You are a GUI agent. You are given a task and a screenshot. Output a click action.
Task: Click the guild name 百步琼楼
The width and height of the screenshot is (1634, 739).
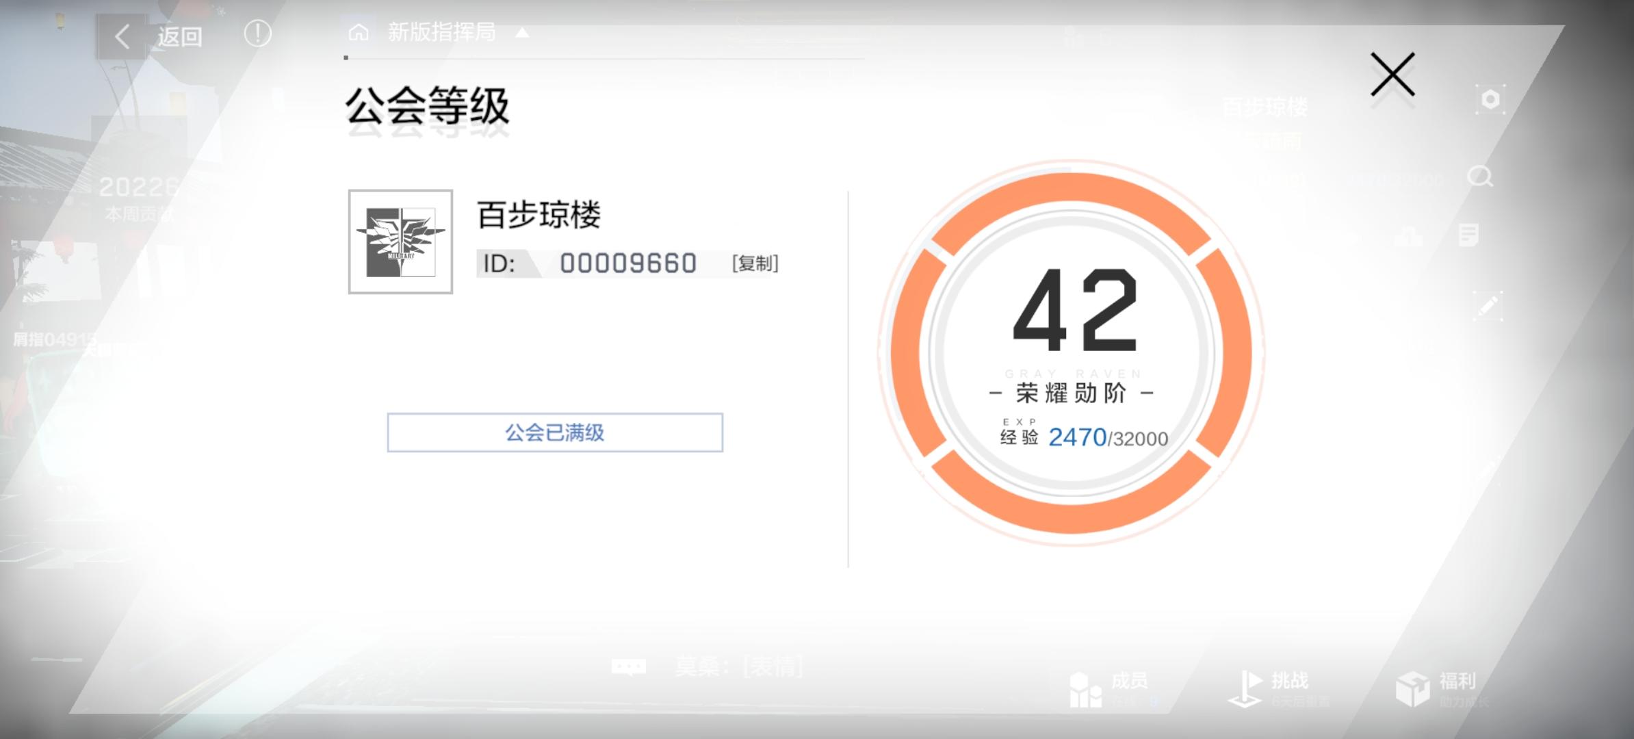pos(539,215)
